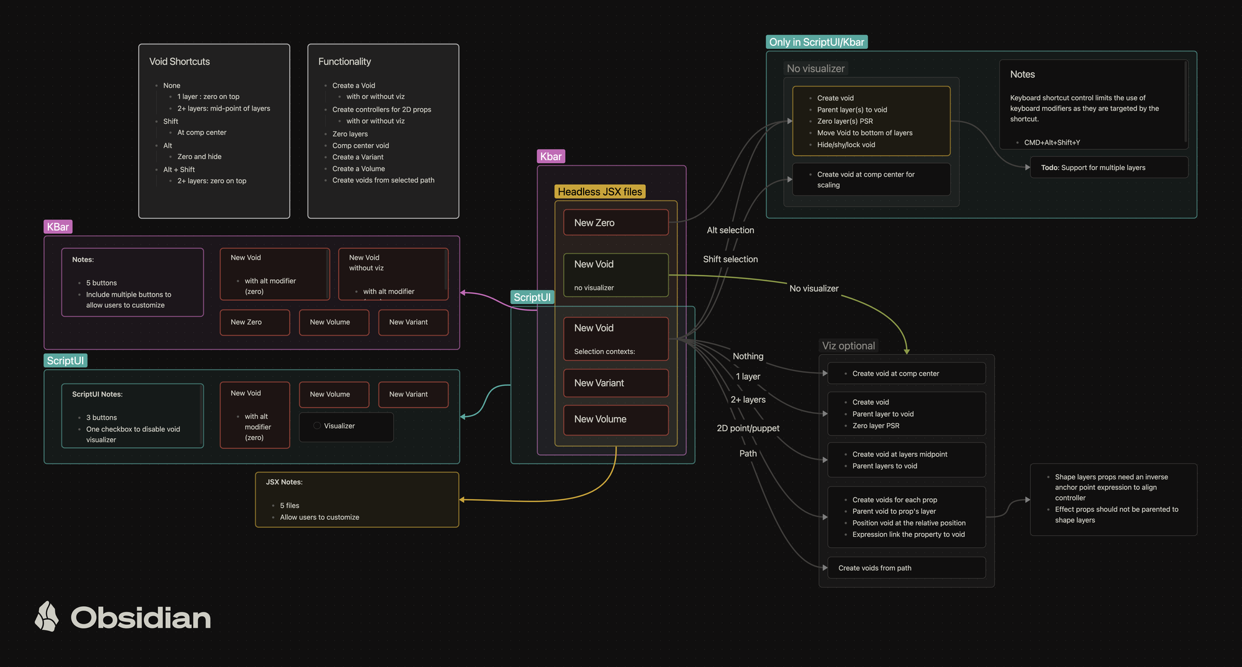
Task: Click the Viz optional group title
Action: click(x=848, y=346)
